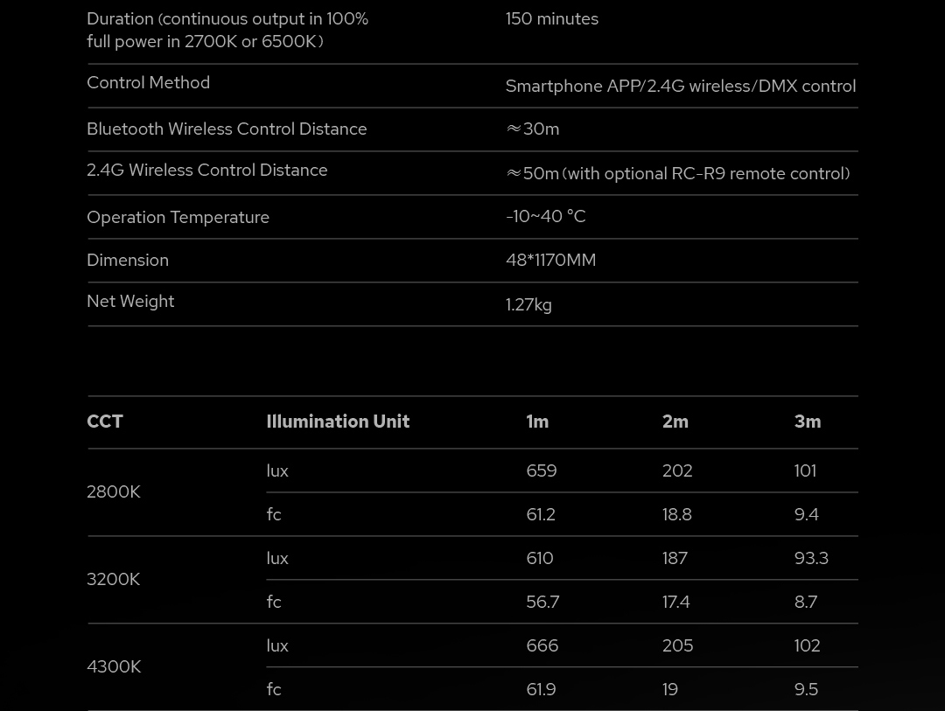This screenshot has width=945, height=711.
Task: Click the CCT column header
Action: [105, 422]
